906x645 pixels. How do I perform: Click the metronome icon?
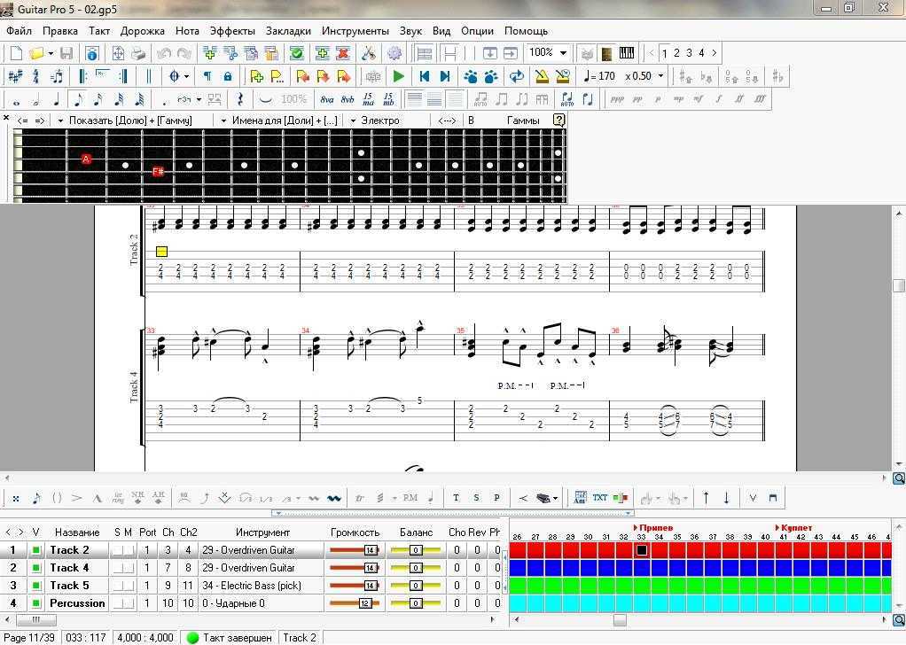tap(542, 76)
